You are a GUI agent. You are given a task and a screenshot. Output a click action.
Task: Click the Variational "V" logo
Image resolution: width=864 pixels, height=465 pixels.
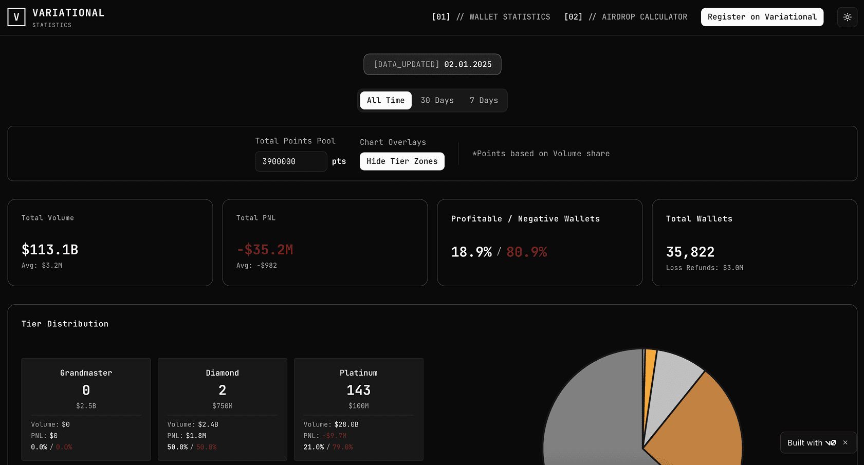click(x=16, y=16)
